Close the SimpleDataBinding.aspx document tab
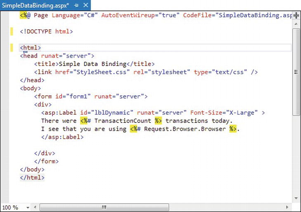 pyautogui.click(x=85, y=5)
